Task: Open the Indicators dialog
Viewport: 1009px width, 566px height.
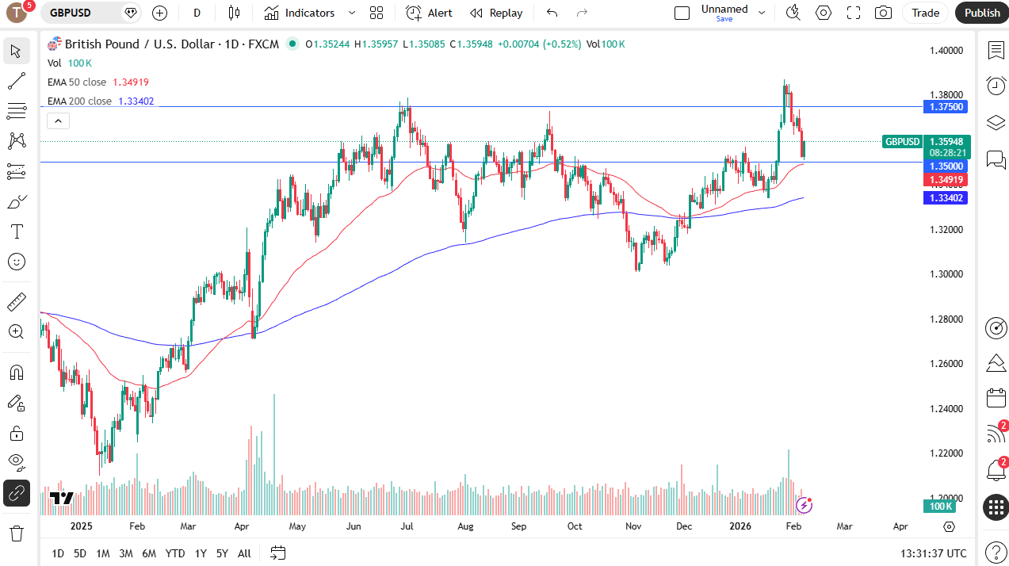Action: coord(300,13)
